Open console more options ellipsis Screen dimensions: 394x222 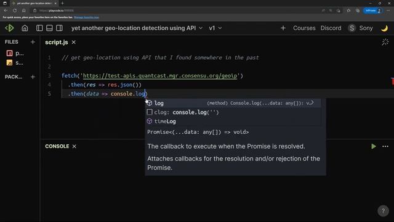pyautogui.click(x=385, y=146)
